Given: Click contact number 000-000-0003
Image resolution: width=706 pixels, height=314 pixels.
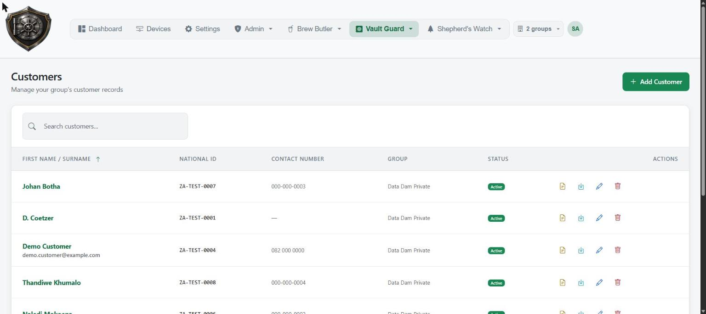Looking at the screenshot, I should (288, 186).
